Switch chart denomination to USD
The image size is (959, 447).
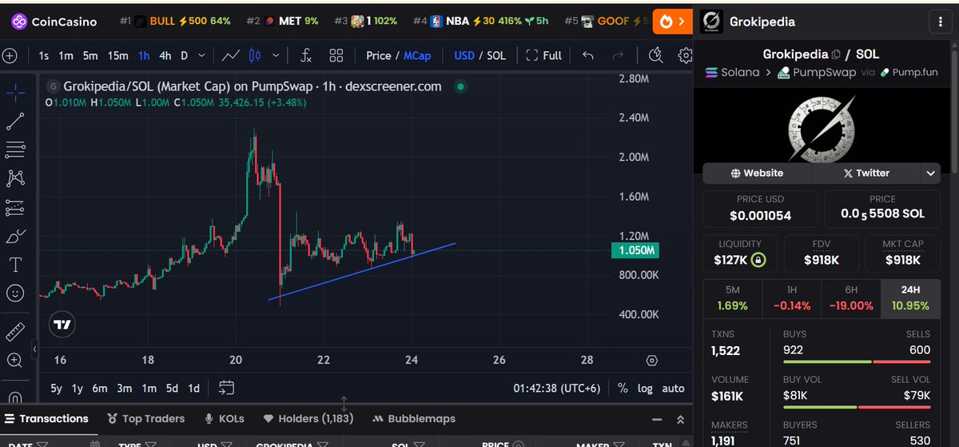(464, 55)
